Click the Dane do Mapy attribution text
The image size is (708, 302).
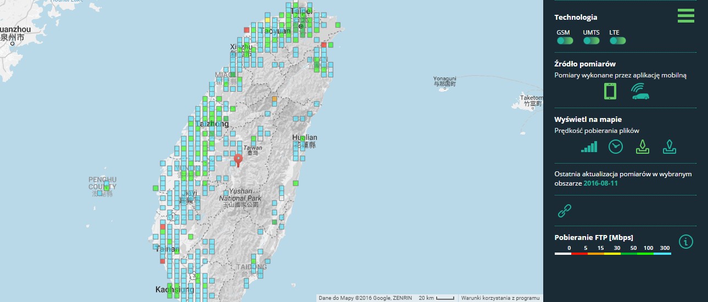365,298
